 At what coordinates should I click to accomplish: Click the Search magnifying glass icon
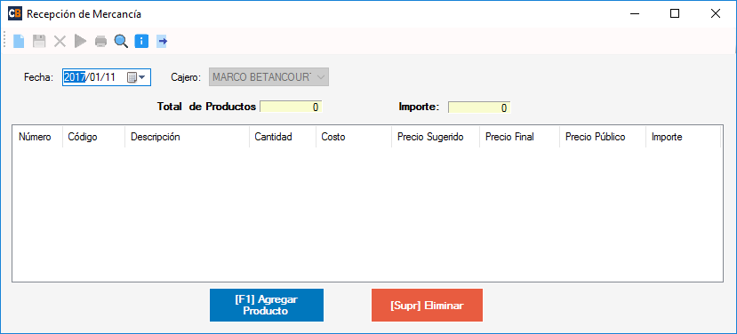(121, 42)
